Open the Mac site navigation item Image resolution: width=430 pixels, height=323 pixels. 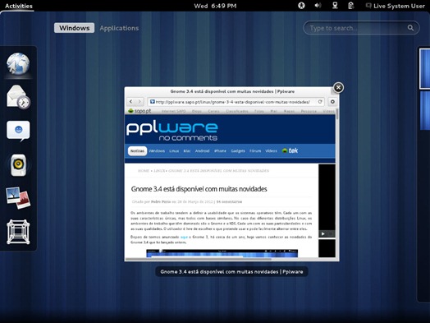click(187, 150)
